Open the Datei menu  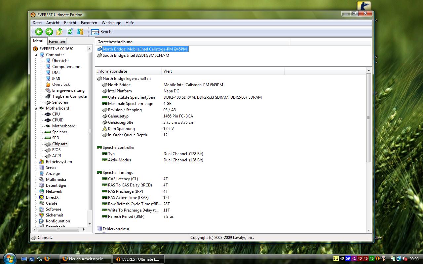pyautogui.click(x=37, y=23)
